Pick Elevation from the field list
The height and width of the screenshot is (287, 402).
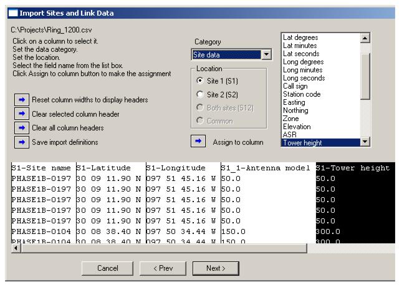pos(296,127)
